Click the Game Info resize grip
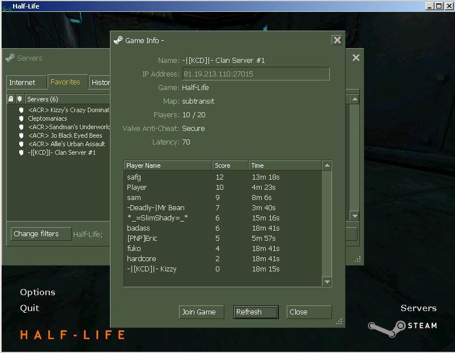Image resolution: width=455 pixels, height=353 pixels. click(339, 321)
